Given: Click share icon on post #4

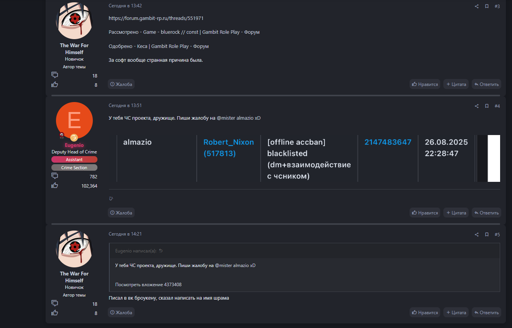Looking at the screenshot, I should click(x=477, y=106).
